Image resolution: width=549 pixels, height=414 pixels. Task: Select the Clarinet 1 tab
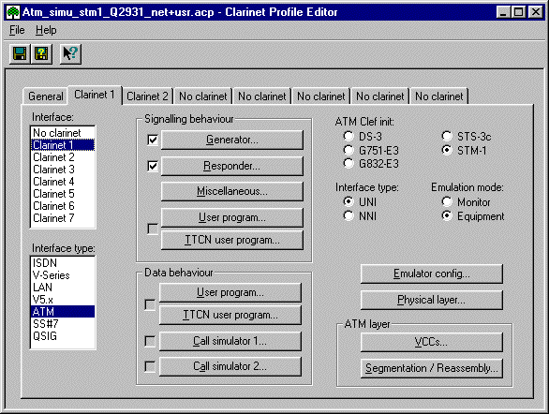coord(95,95)
